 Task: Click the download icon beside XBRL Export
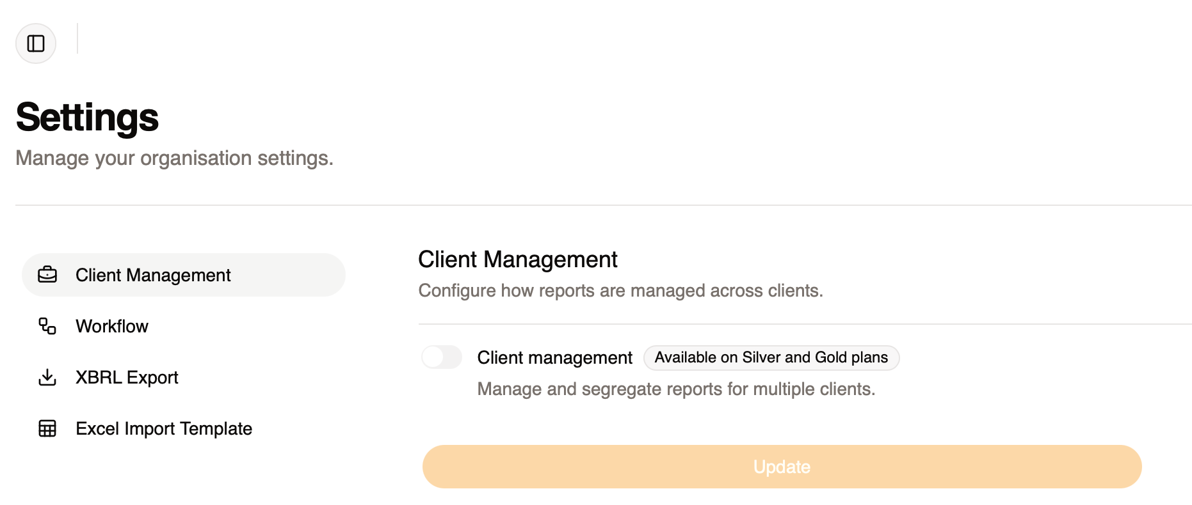pos(47,377)
